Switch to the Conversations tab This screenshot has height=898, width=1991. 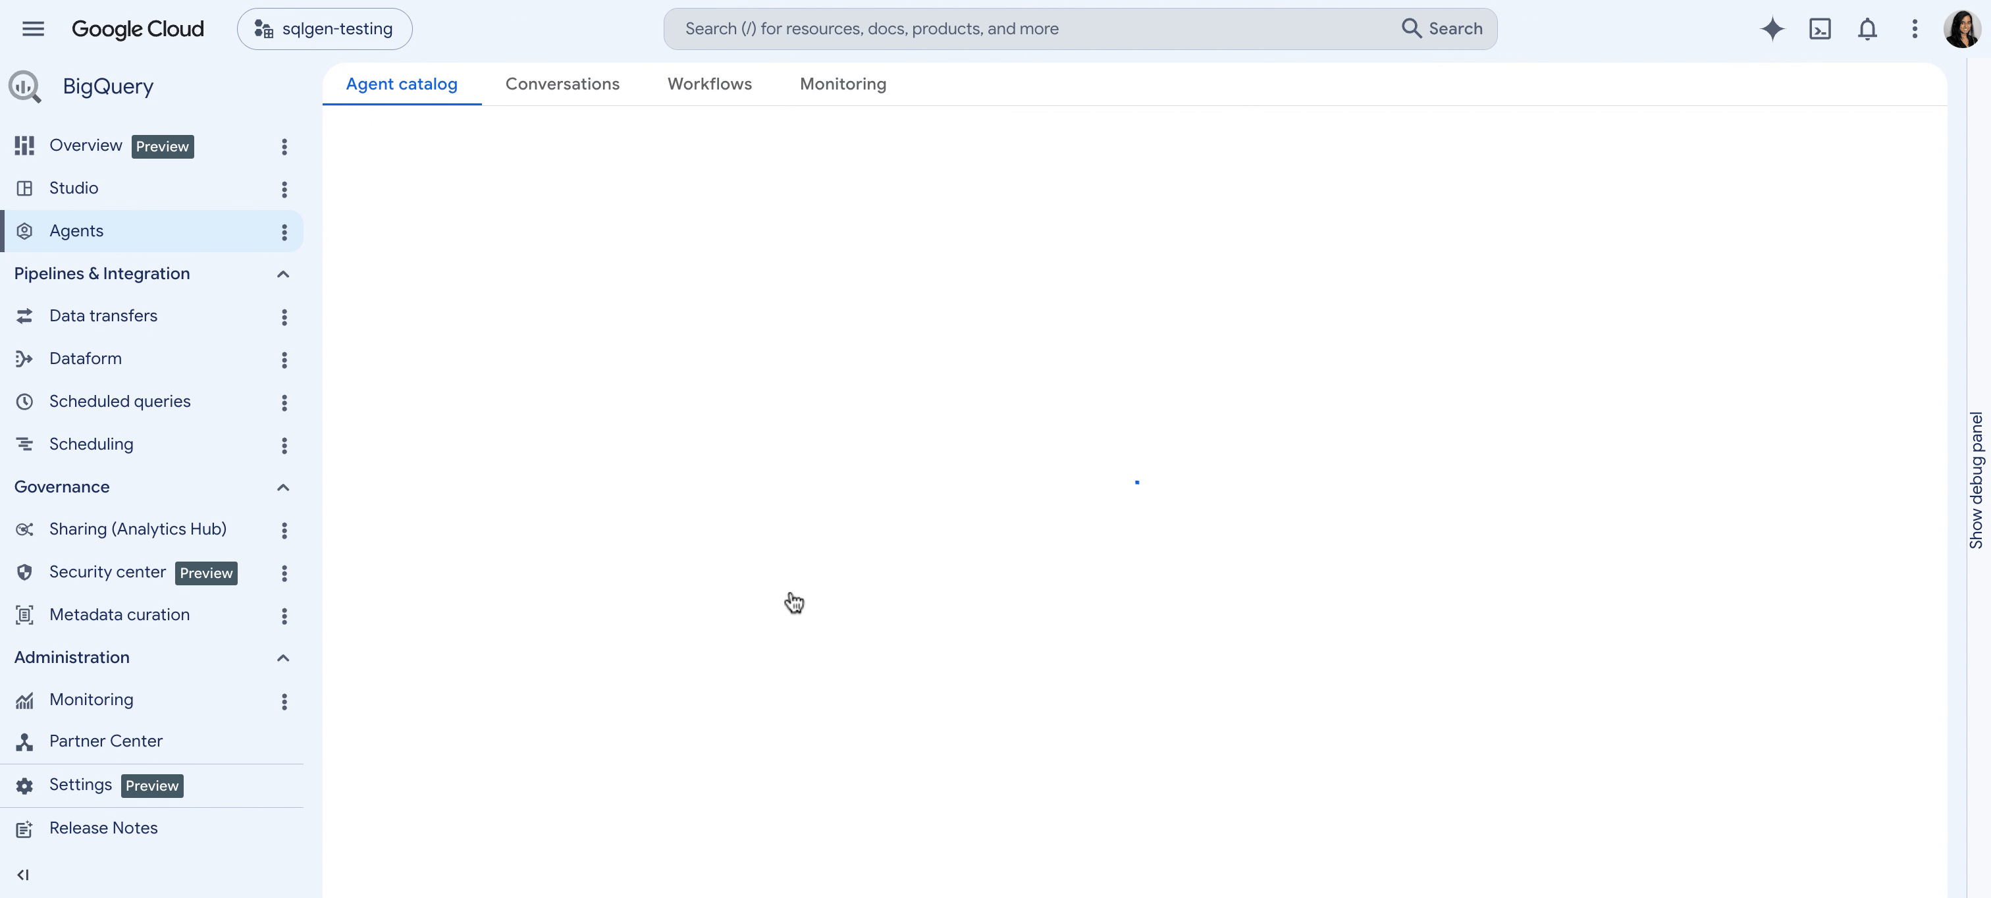point(562,84)
